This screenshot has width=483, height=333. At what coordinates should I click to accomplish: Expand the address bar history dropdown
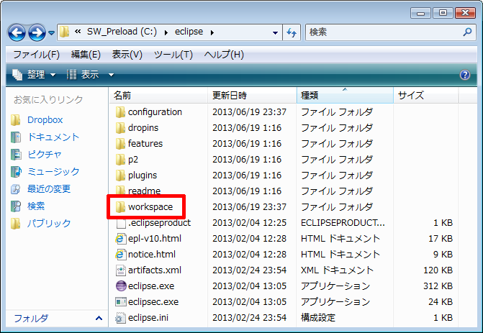click(275, 32)
